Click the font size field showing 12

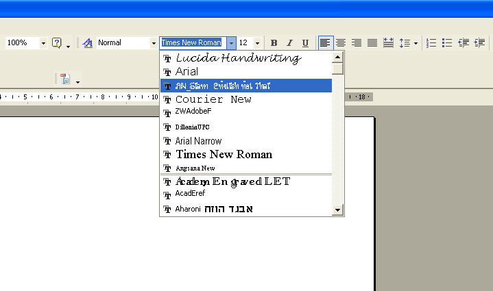(245, 42)
